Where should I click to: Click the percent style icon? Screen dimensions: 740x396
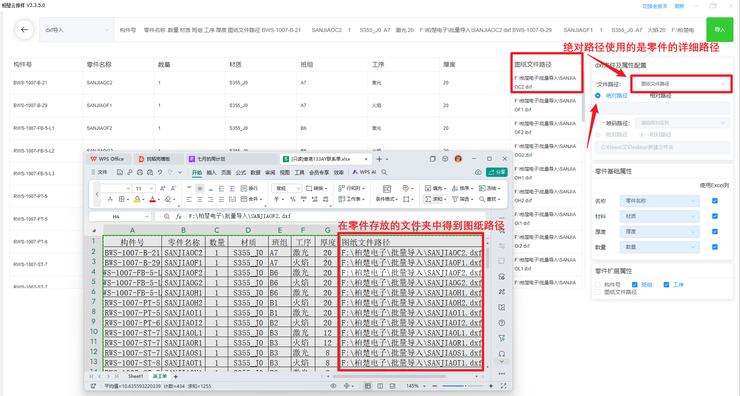tap(293, 199)
